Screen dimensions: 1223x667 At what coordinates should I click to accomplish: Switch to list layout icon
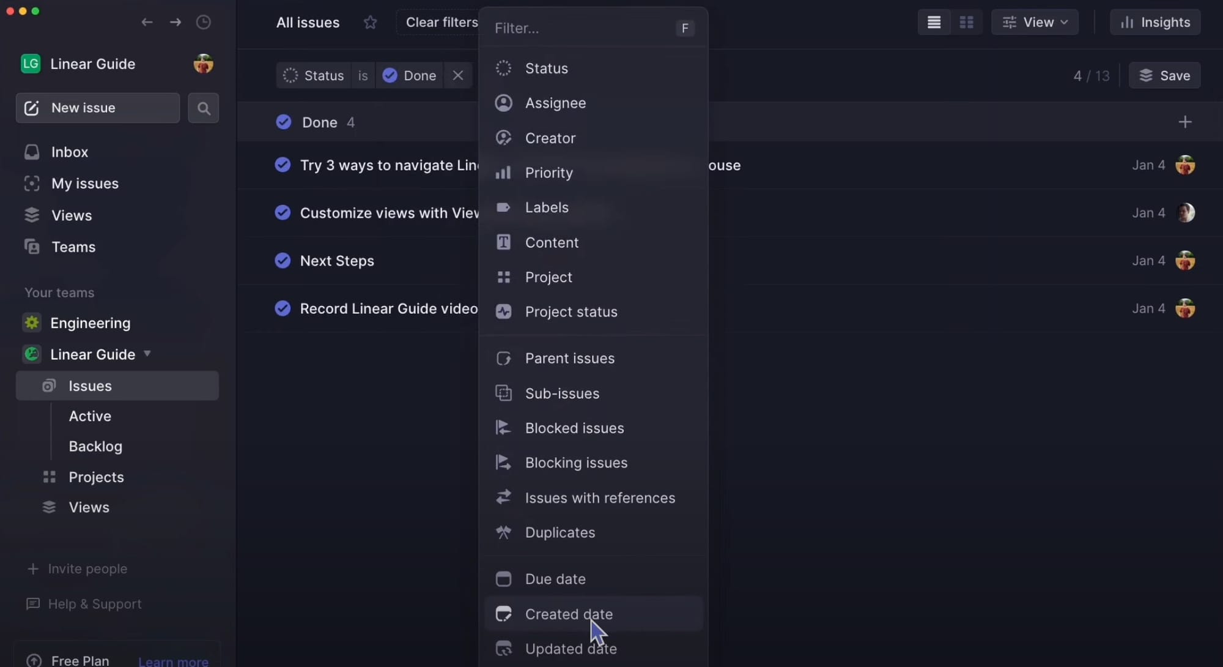(934, 23)
